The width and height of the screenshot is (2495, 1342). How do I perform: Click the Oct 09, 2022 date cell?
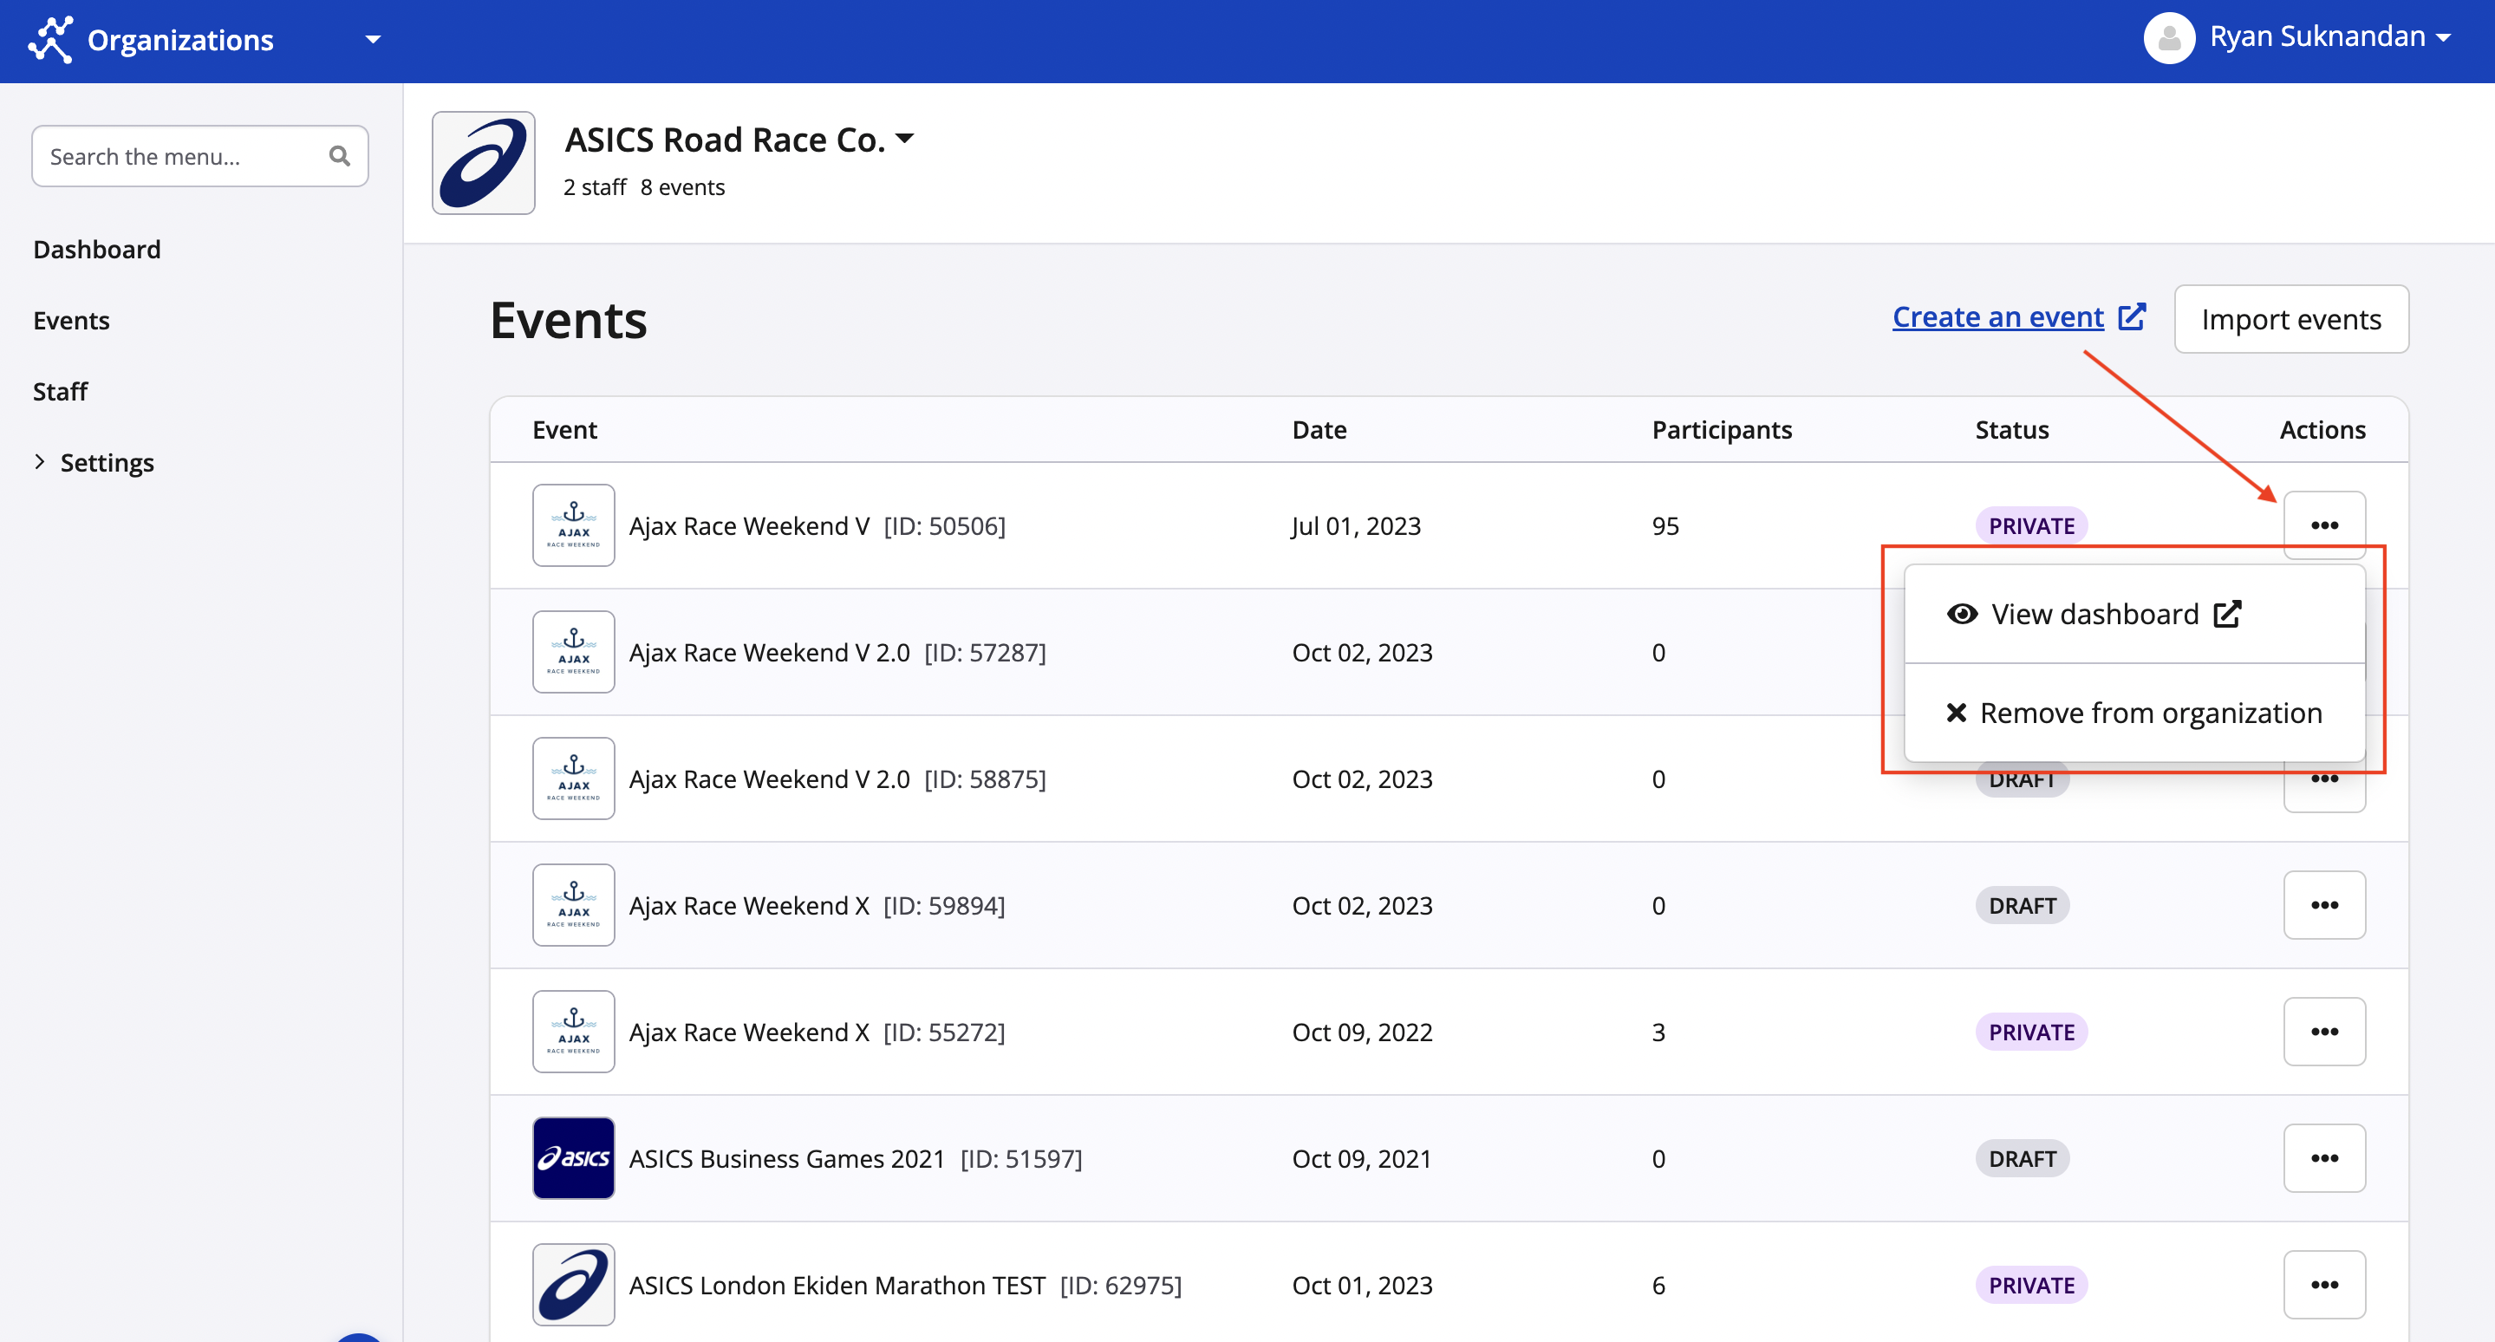(1362, 1033)
